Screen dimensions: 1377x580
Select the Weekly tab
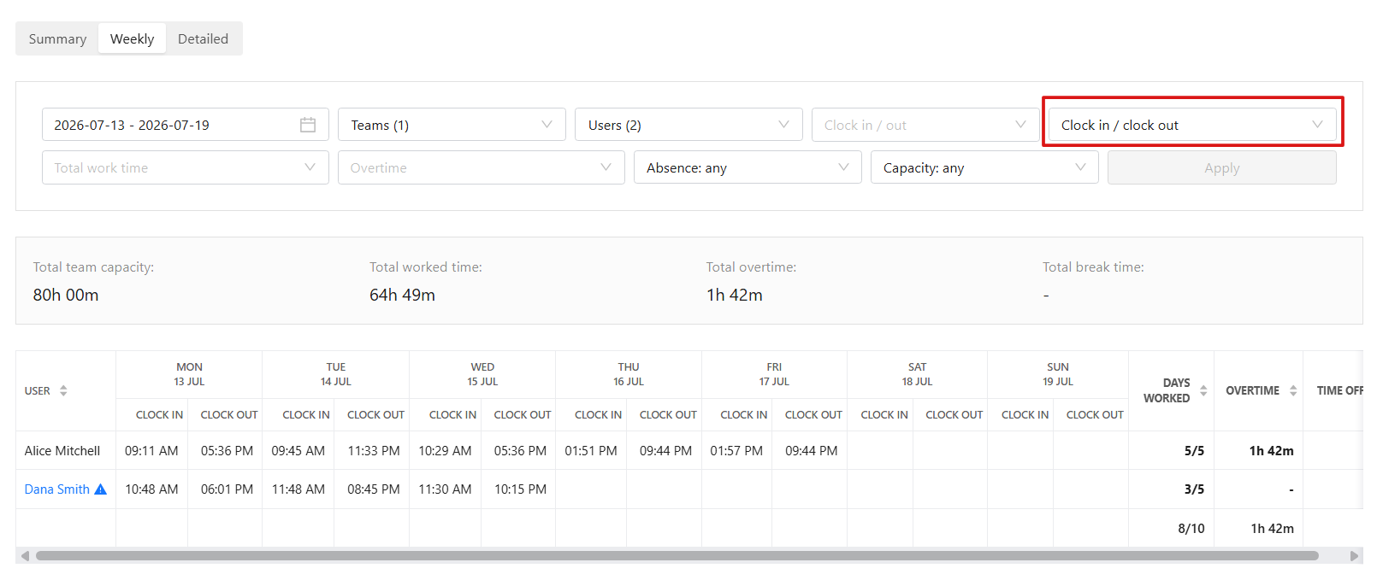132,38
